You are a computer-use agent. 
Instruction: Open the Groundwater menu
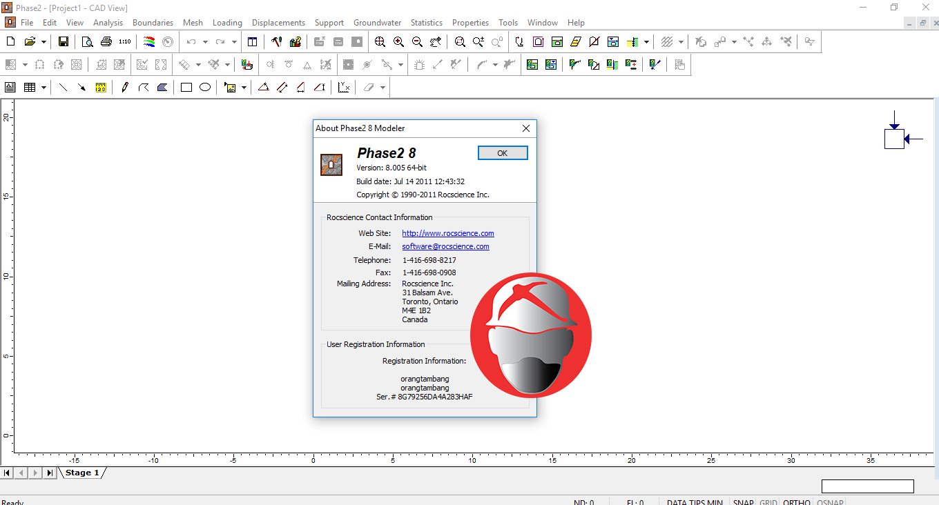click(377, 23)
